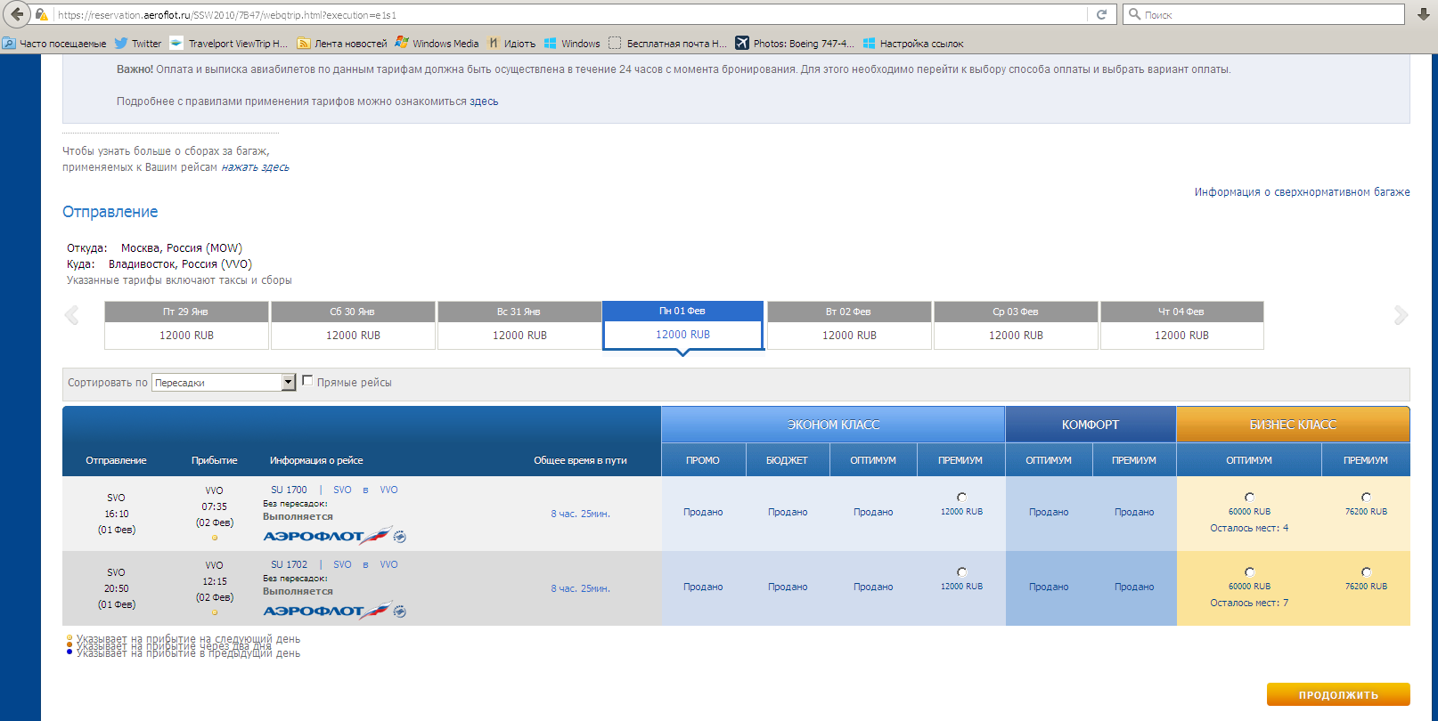This screenshot has width=1438, height=721.
Task: Select the Вт 02 Фев date tab
Action: (x=849, y=325)
